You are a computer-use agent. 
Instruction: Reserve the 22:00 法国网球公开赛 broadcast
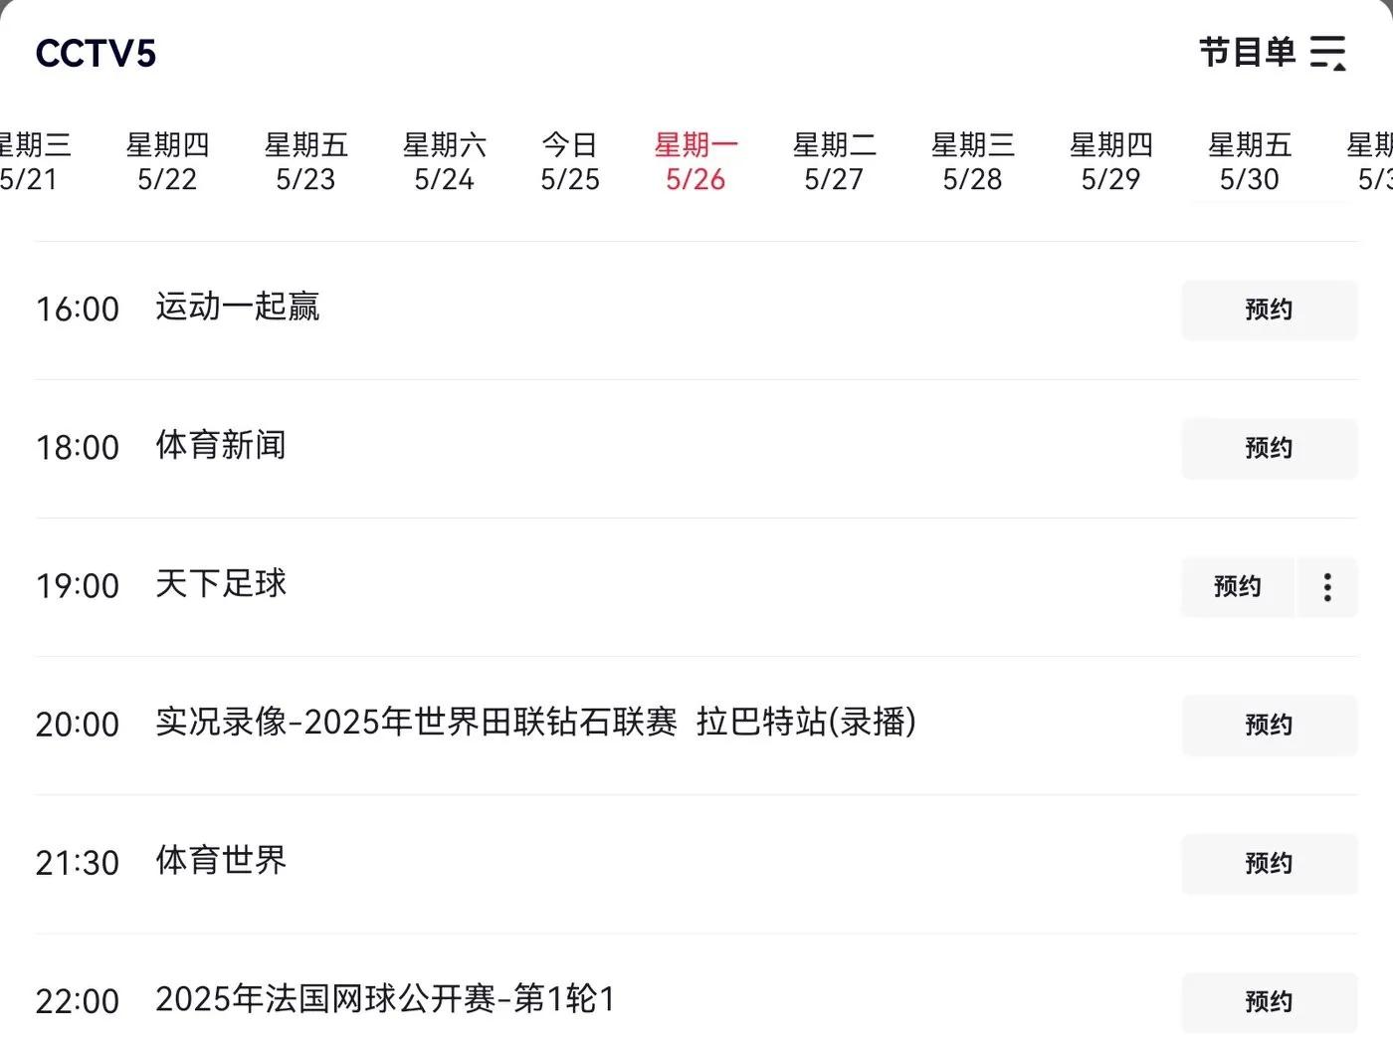1270,1002
